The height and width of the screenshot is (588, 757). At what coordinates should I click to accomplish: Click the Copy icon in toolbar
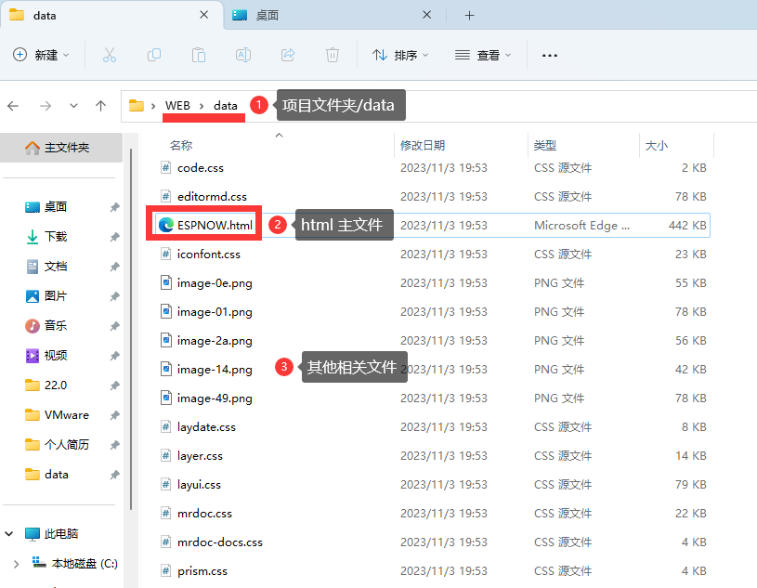(154, 55)
